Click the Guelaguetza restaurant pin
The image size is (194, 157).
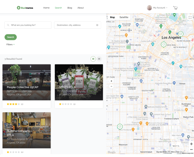126,35
